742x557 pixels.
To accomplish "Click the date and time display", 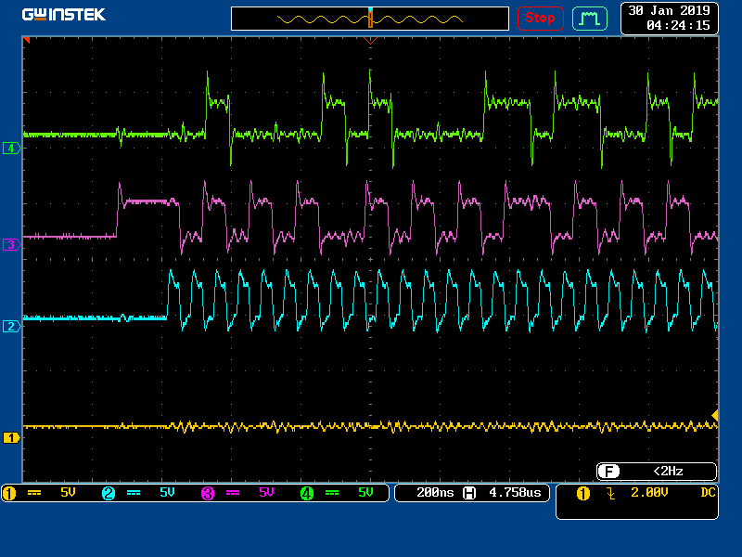I will click(x=669, y=18).
